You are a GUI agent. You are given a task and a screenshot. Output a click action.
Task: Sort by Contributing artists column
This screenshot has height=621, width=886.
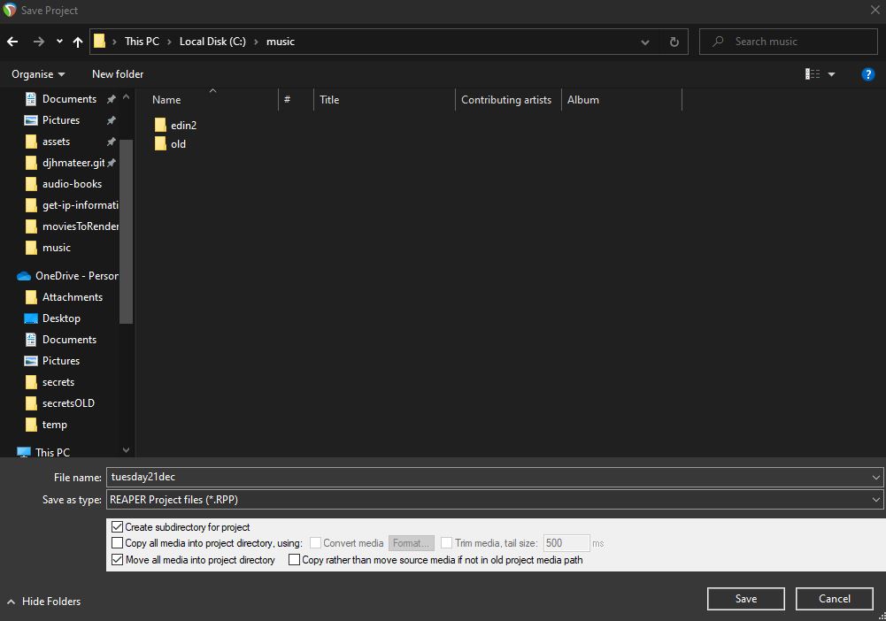505,100
